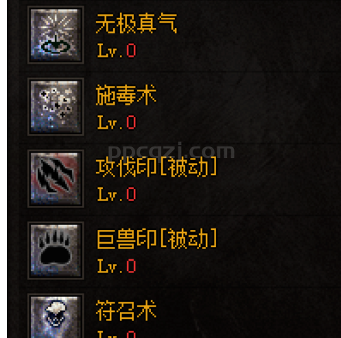Click the red 0 level digit beside 无极真气
Screen dimensions: 341x338
point(131,51)
